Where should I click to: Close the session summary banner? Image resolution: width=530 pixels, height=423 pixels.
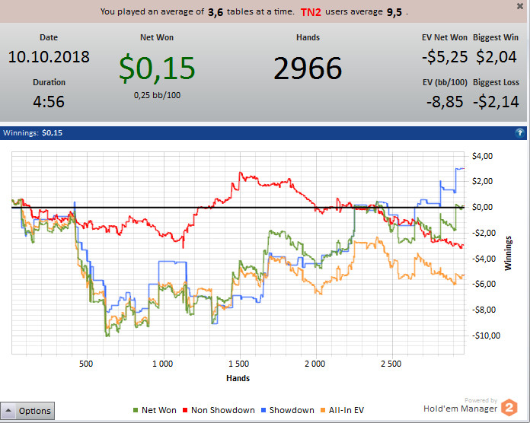point(520,6)
